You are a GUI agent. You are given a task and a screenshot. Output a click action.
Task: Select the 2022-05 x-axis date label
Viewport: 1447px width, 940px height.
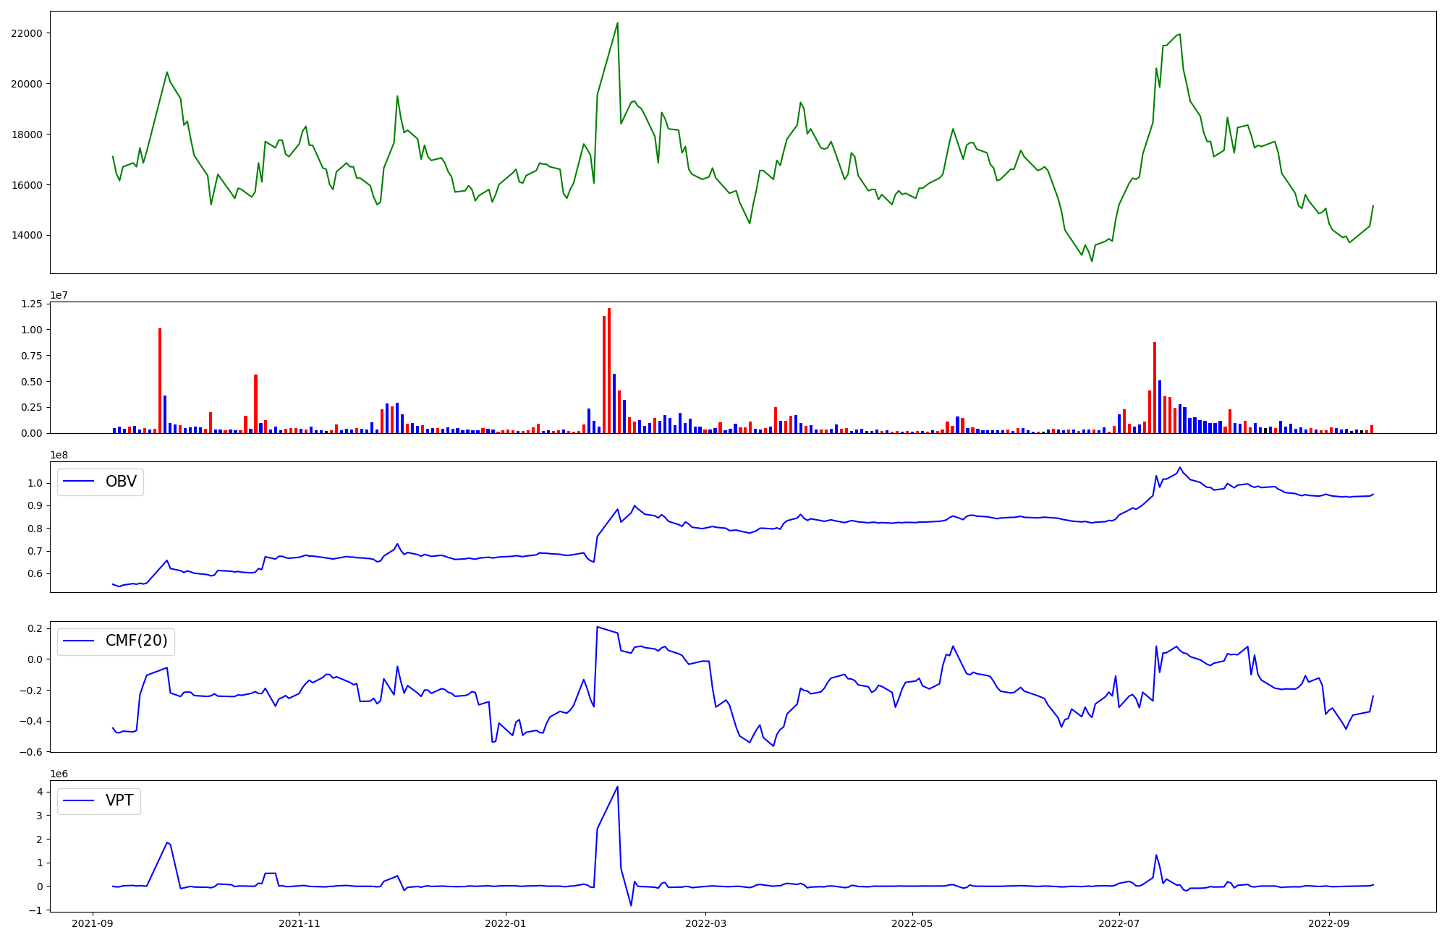[x=912, y=923]
